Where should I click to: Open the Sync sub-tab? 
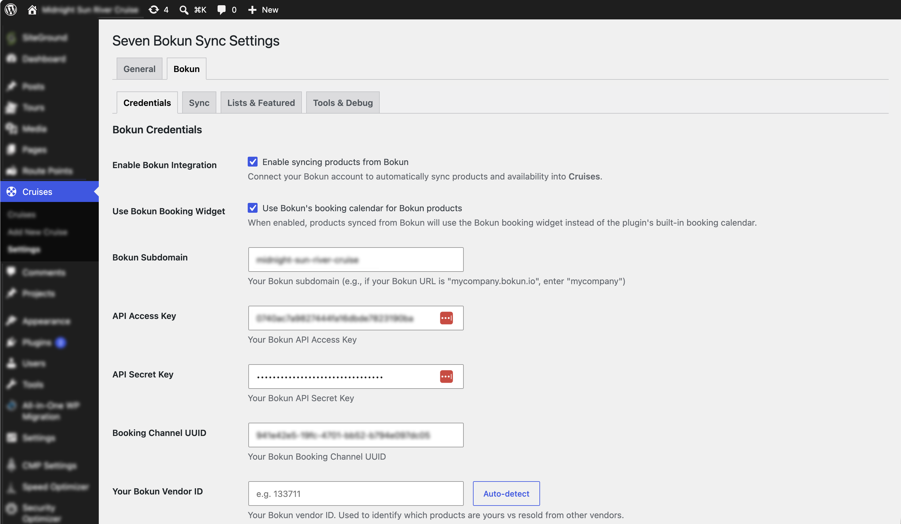199,103
